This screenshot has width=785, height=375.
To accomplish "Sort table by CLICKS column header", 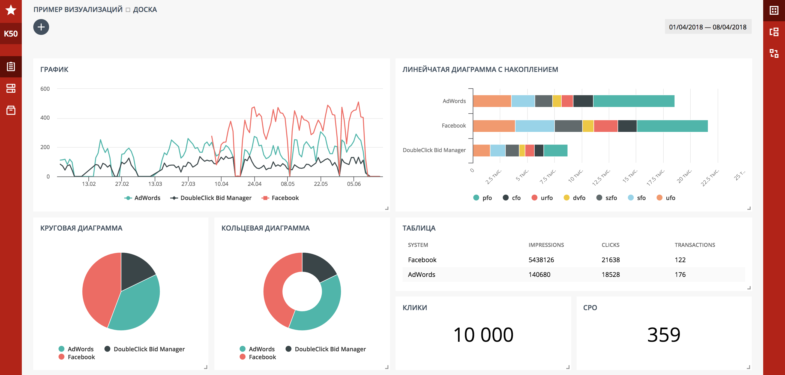I will 610,245.
